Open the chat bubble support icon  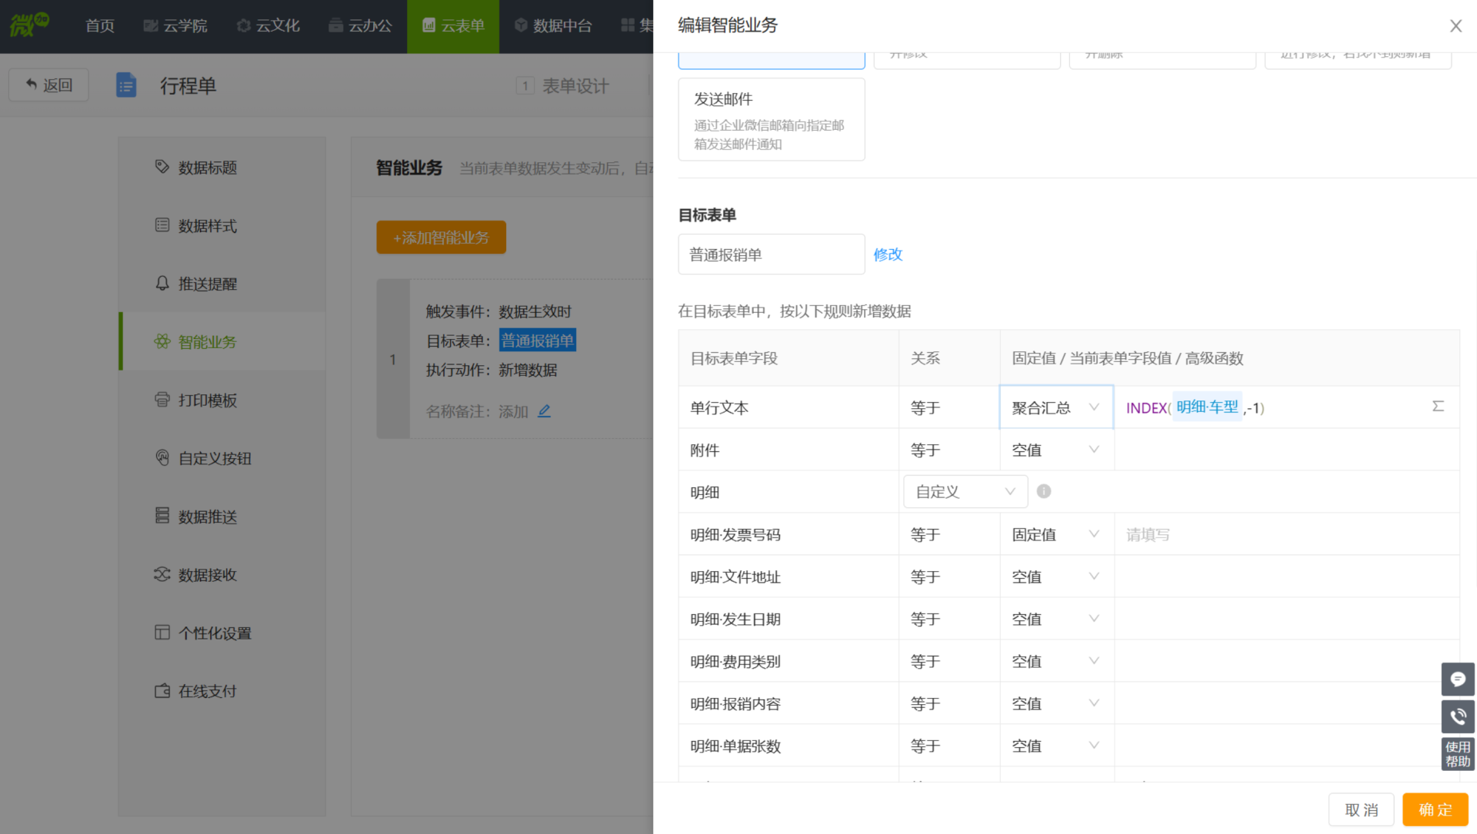[x=1457, y=679]
